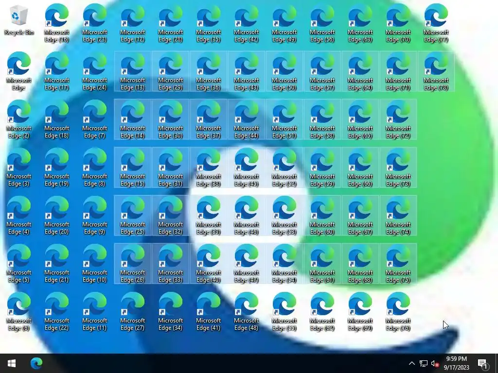Click Microsoft Edge (22) shortcut

[x=56, y=312]
